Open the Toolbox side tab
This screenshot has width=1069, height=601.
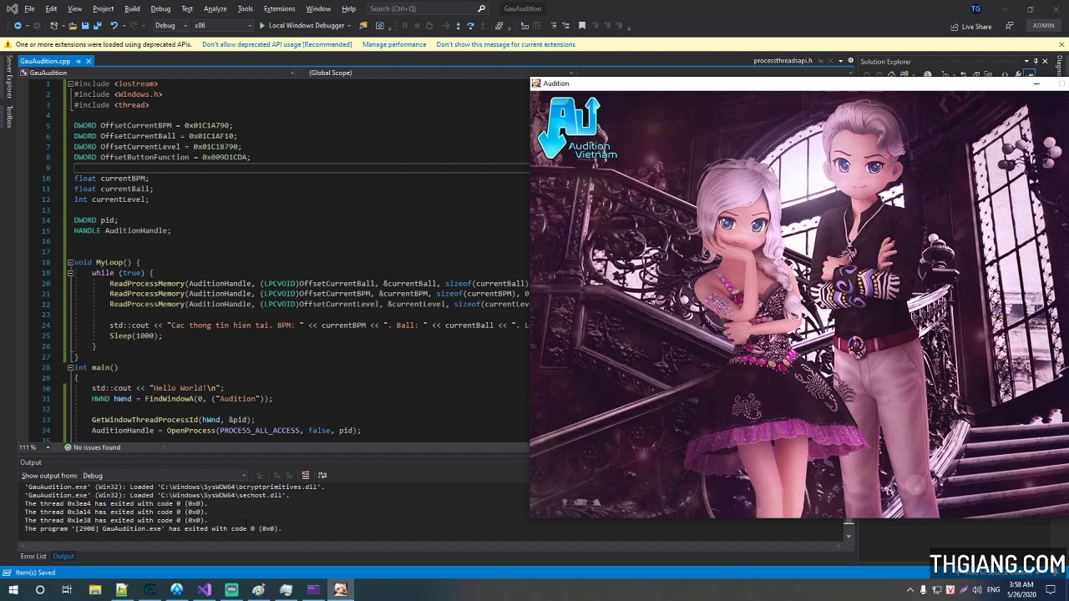pyautogui.click(x=9, y=117)
